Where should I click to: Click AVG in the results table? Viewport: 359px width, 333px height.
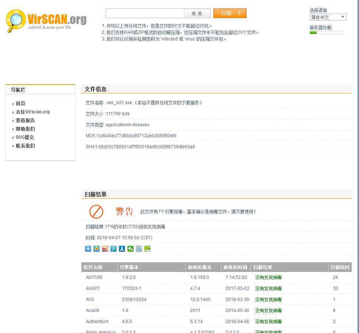(90, 299)
